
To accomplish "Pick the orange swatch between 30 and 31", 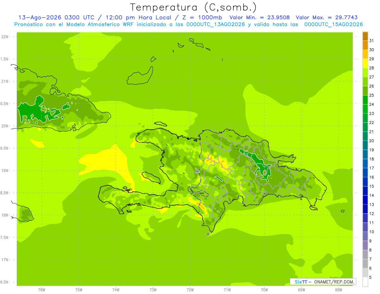I will 365,45.
